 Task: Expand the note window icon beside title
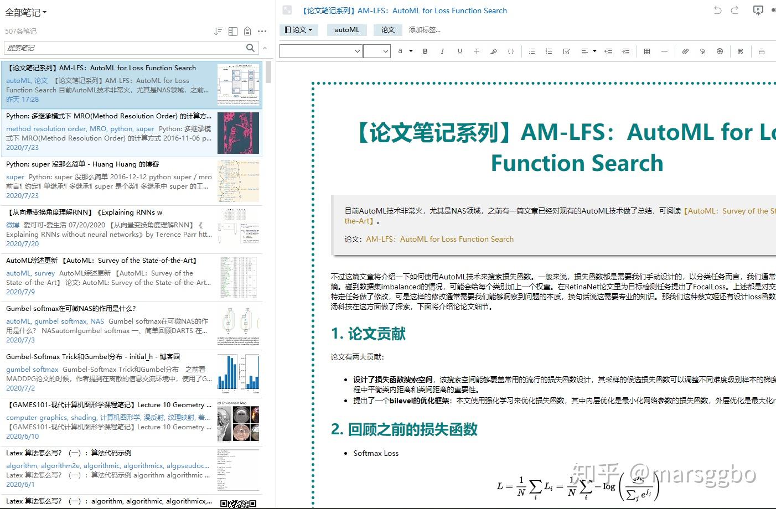click(x=287, y=10)
